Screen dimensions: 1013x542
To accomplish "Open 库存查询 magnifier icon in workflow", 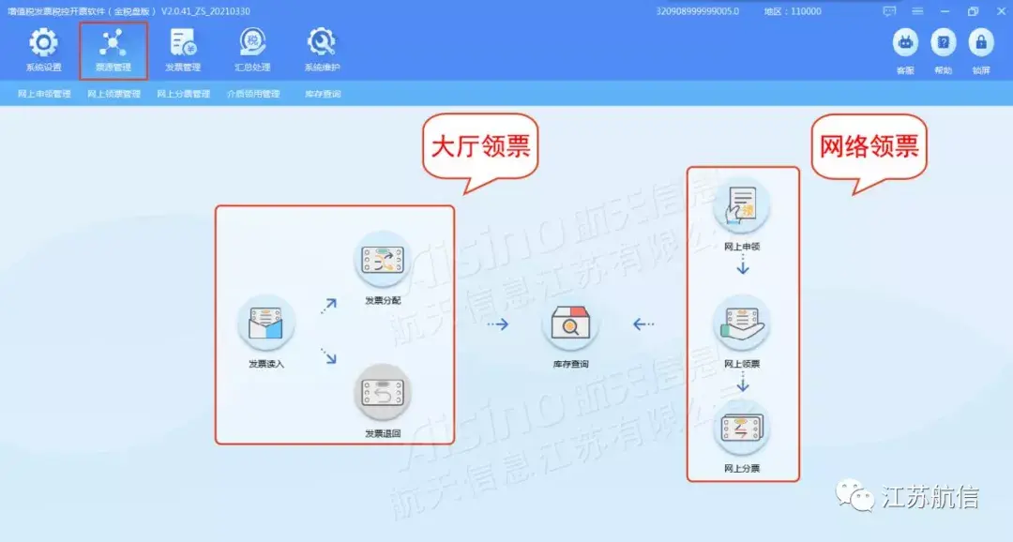I will [x=570, y=323].
